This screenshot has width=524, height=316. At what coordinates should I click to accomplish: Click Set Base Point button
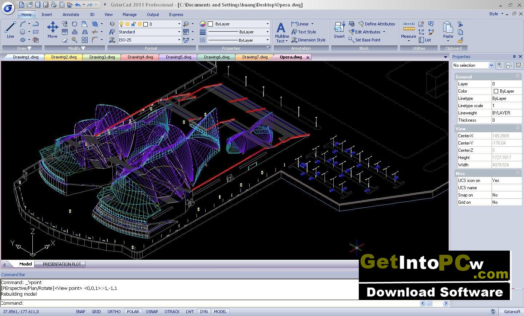pyautogui.click(x=365, y=40)
